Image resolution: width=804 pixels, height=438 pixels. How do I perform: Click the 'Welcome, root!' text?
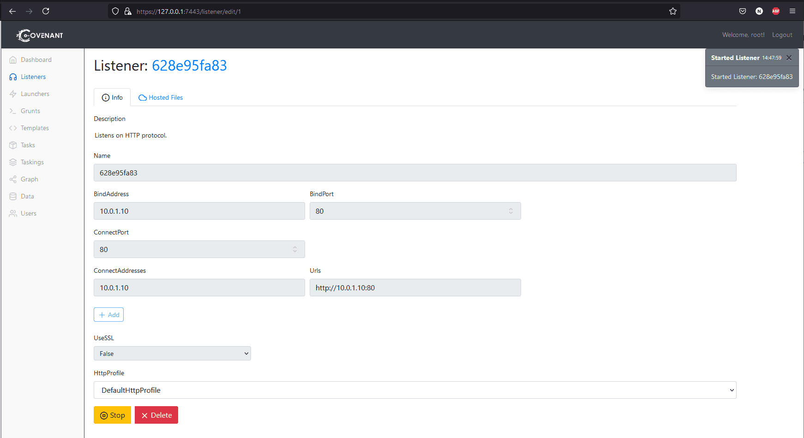coord(744,35)
